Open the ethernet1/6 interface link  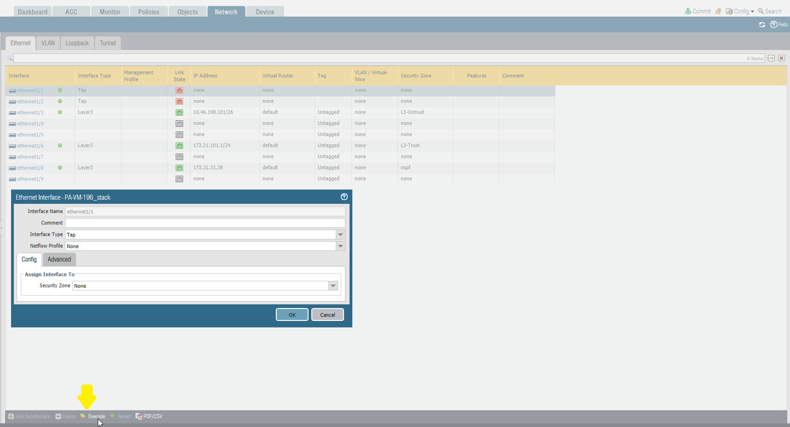pyautogui.click(x=30, y=146)
